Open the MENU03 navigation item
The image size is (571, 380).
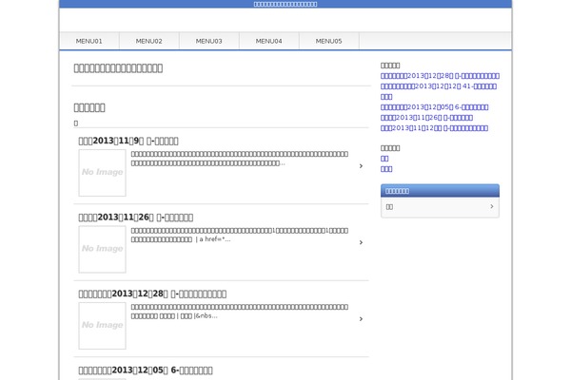tap(209, 41)
